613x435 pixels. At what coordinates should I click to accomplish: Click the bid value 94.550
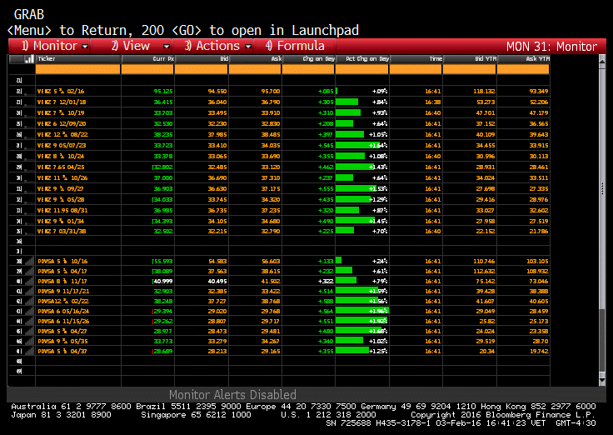click(x=217, y=91)
